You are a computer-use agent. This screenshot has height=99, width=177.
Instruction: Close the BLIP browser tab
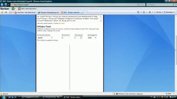(x=82, y=12)
